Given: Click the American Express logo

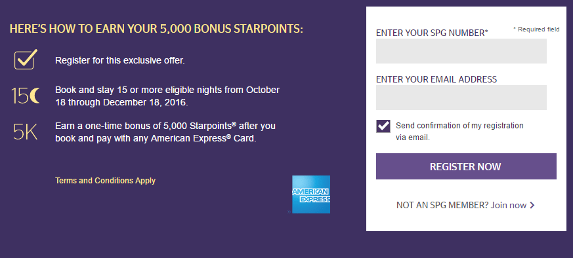Looking at the screenshot, I should 311,194.
